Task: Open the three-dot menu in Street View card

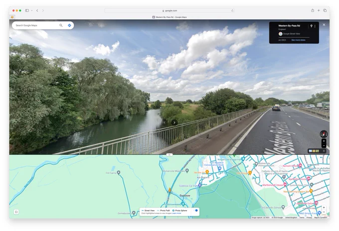Action: 315,26
